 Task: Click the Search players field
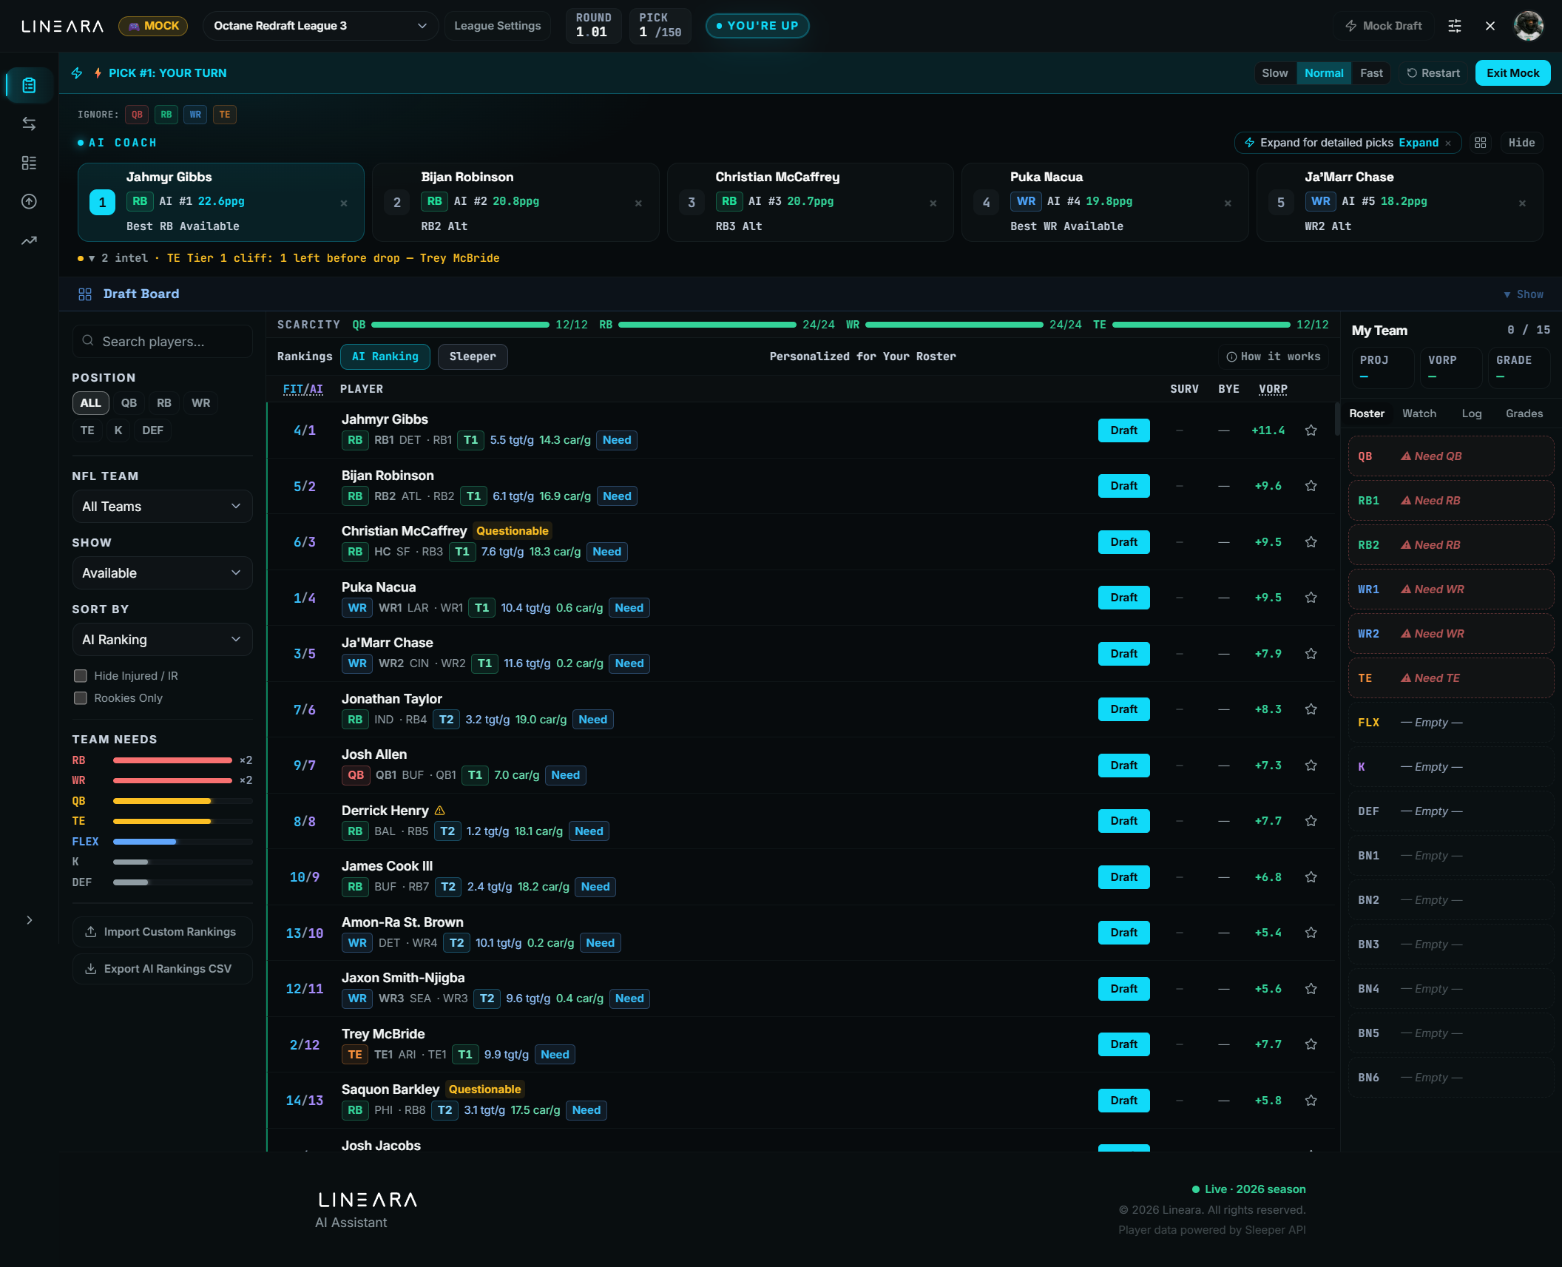[x=162, y=342]
